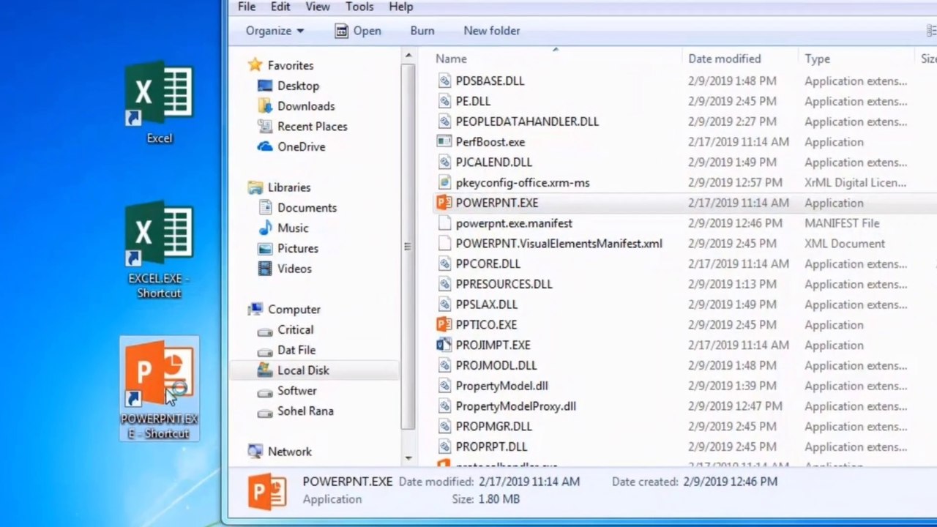Screen dimensions: 937x527
Task: Click the Network icon in navigation pane
Action: click(x=255, y=451)
